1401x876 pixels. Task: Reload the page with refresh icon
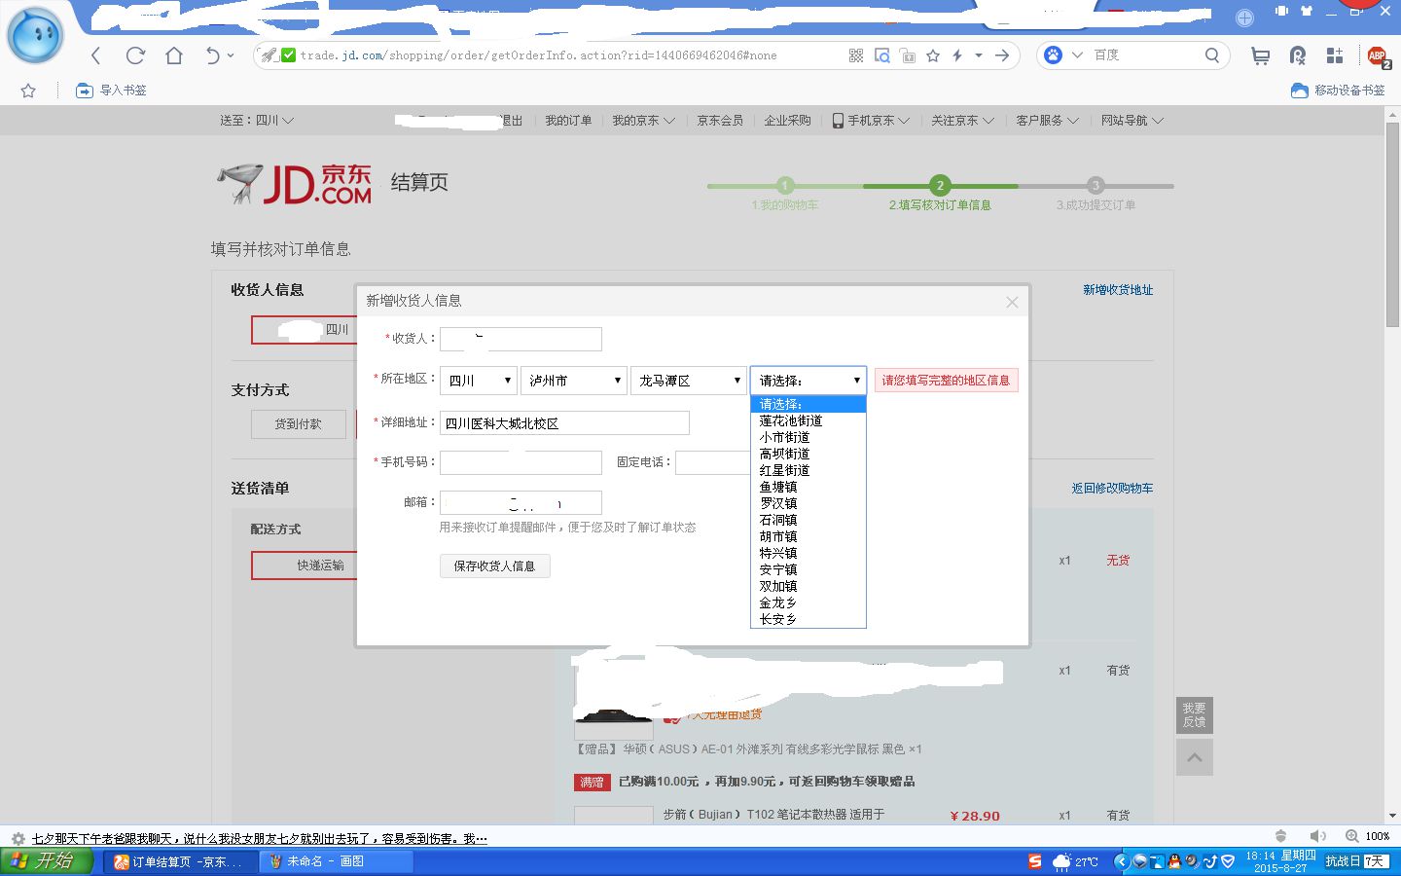tap(135, 55)
